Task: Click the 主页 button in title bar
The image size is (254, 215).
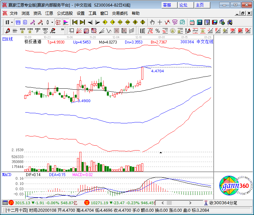Action: pyautogui.click(x=202, y=5)
